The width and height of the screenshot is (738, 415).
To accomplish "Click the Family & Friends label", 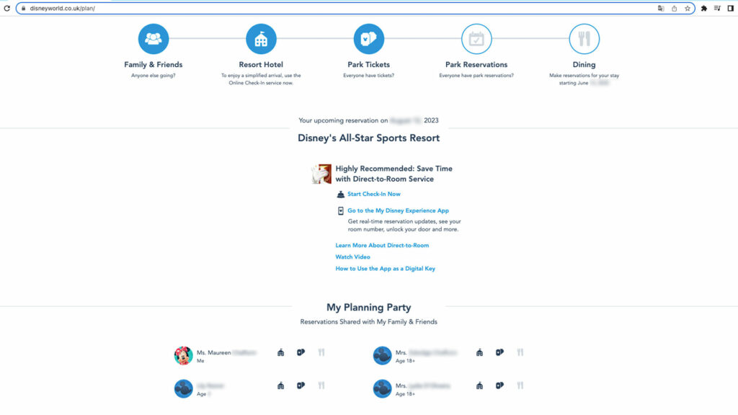I will coord(154,64).
